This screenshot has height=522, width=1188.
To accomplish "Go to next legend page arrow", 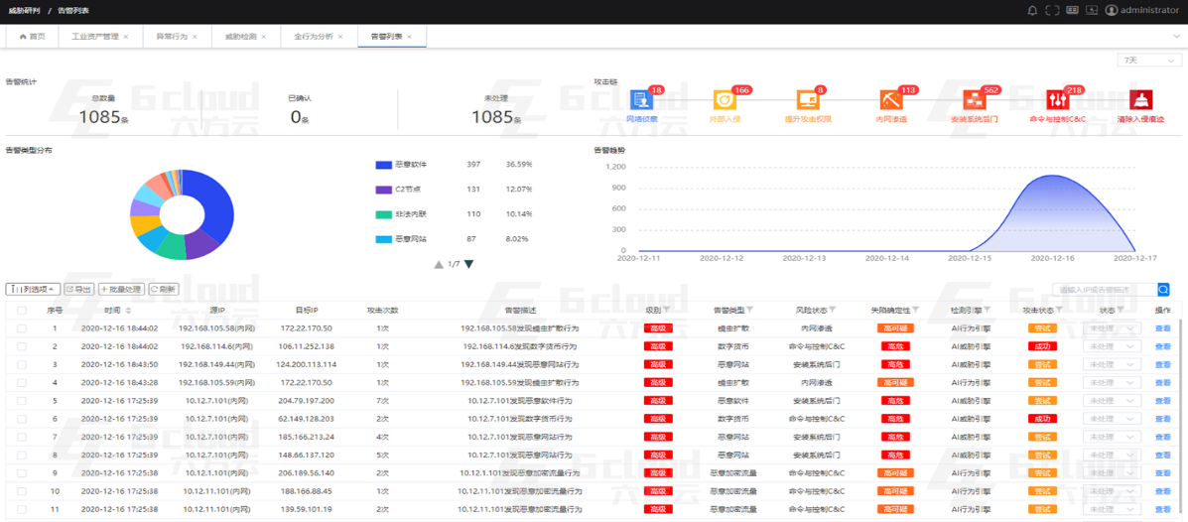I will pyautogui.click(x=469, y=264).
